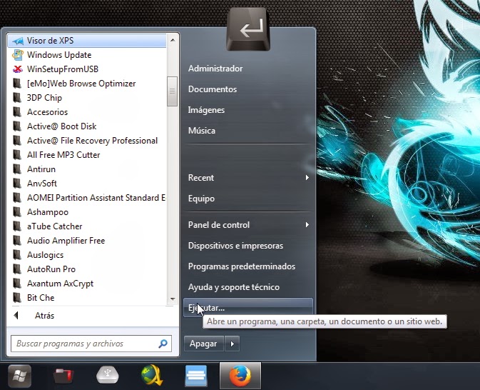Expand the AutoRun Pro folder
The width and height of the screenshot is (480, 390).
(x=87, y=269)
